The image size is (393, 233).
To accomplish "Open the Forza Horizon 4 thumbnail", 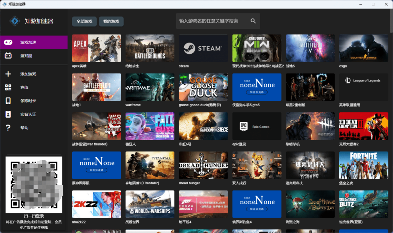I will pos(203,204).
